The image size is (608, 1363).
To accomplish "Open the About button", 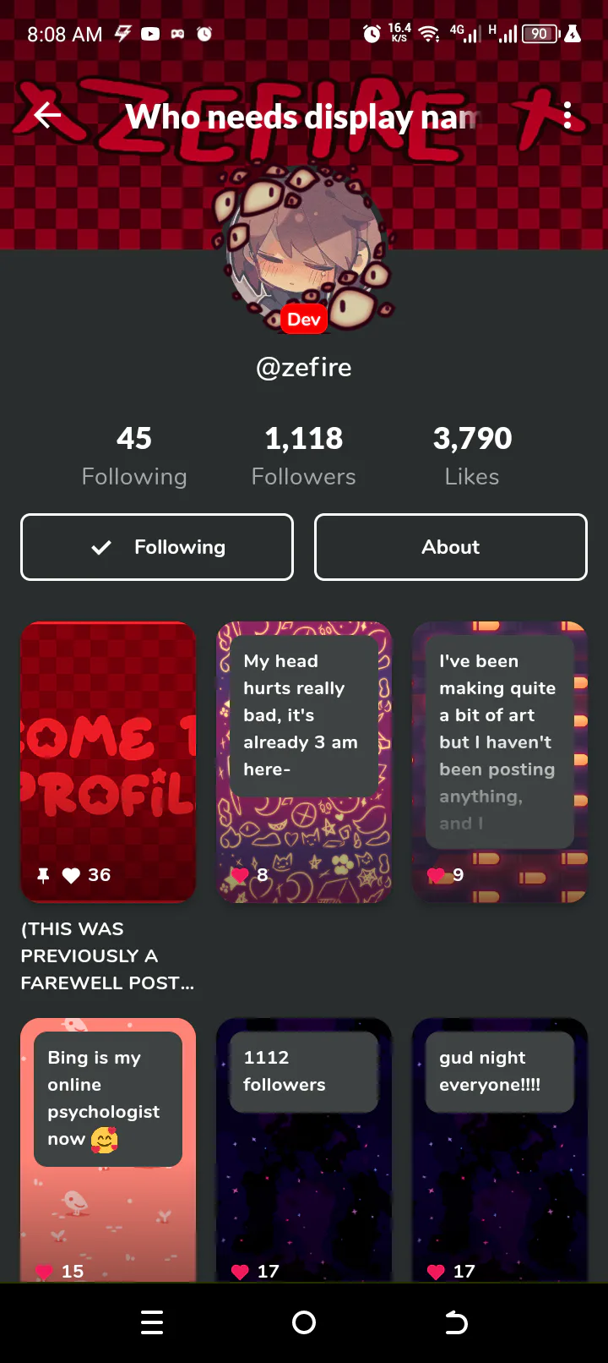I will pos(451,547).
